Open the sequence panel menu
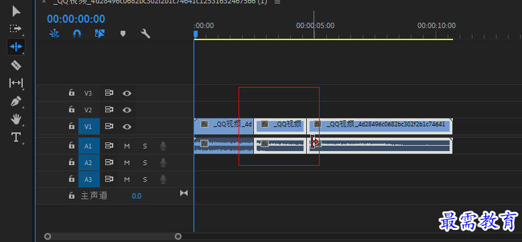522x242 pixels. pyautogui.click(x=277, y=2)
